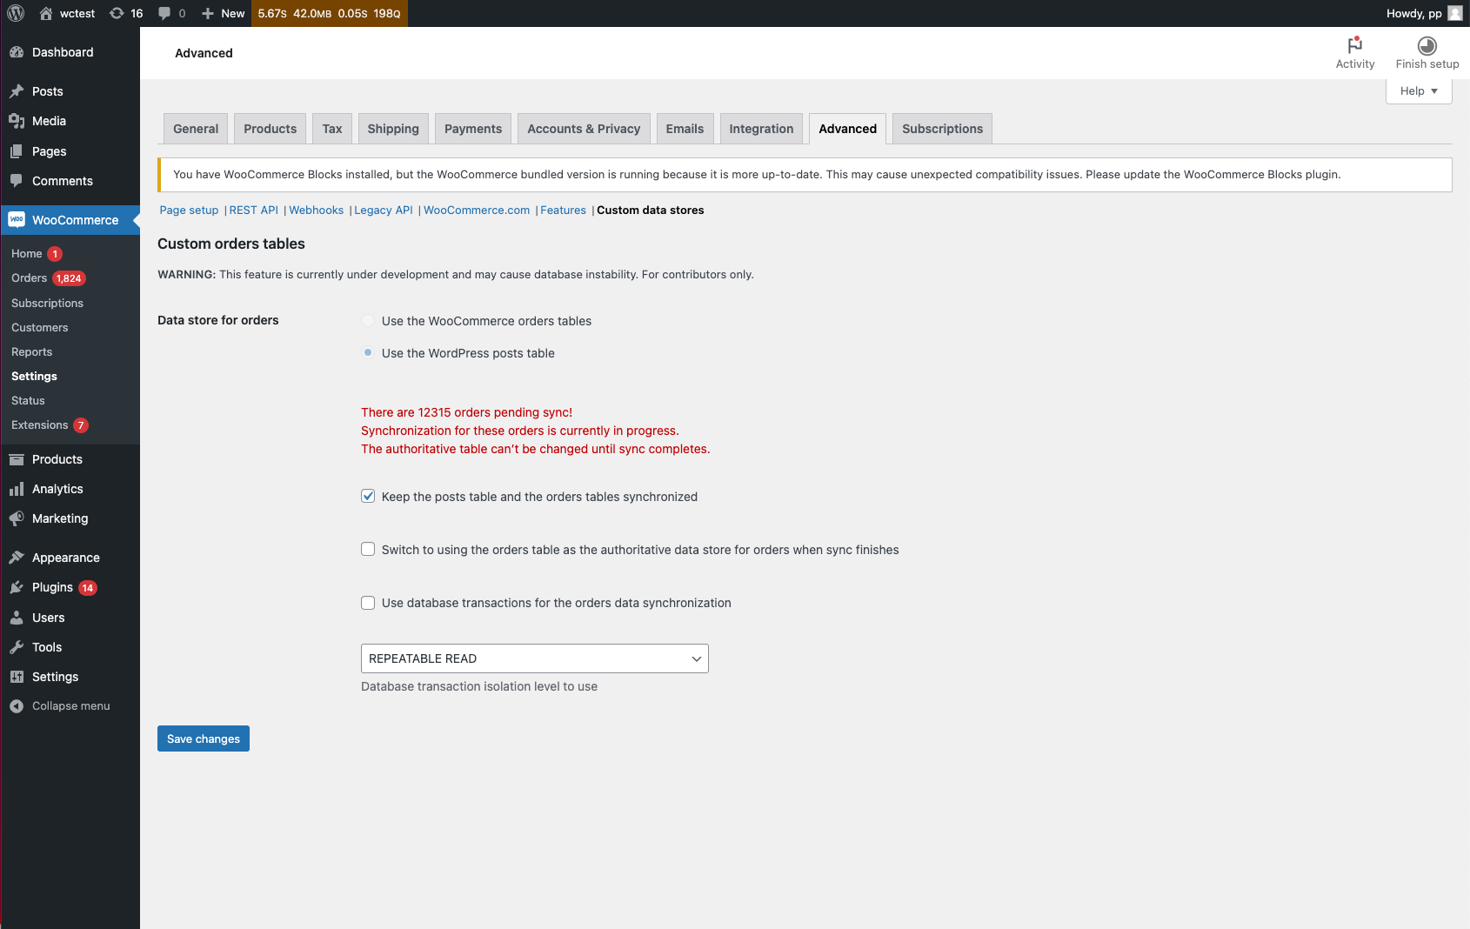Enable database transactions for orders synchronization
The image size is (1470, 929).
click(368, 602)
